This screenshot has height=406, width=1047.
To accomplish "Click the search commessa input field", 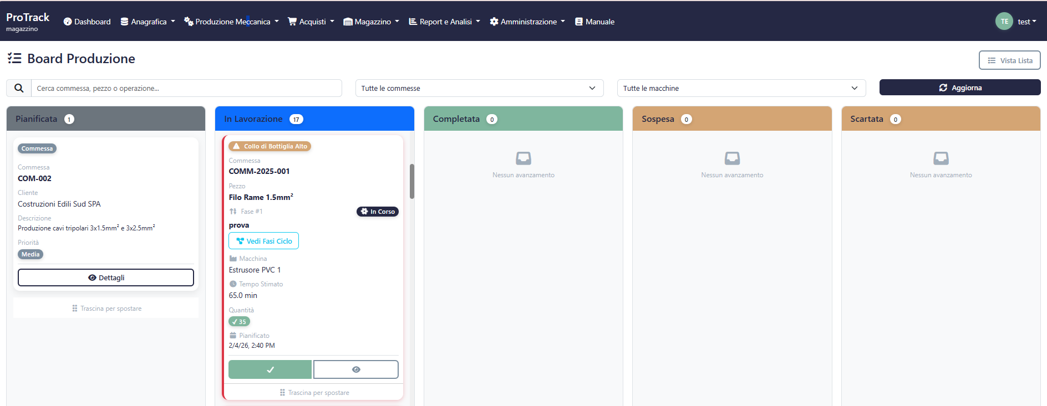I will (x=186, y=88).
